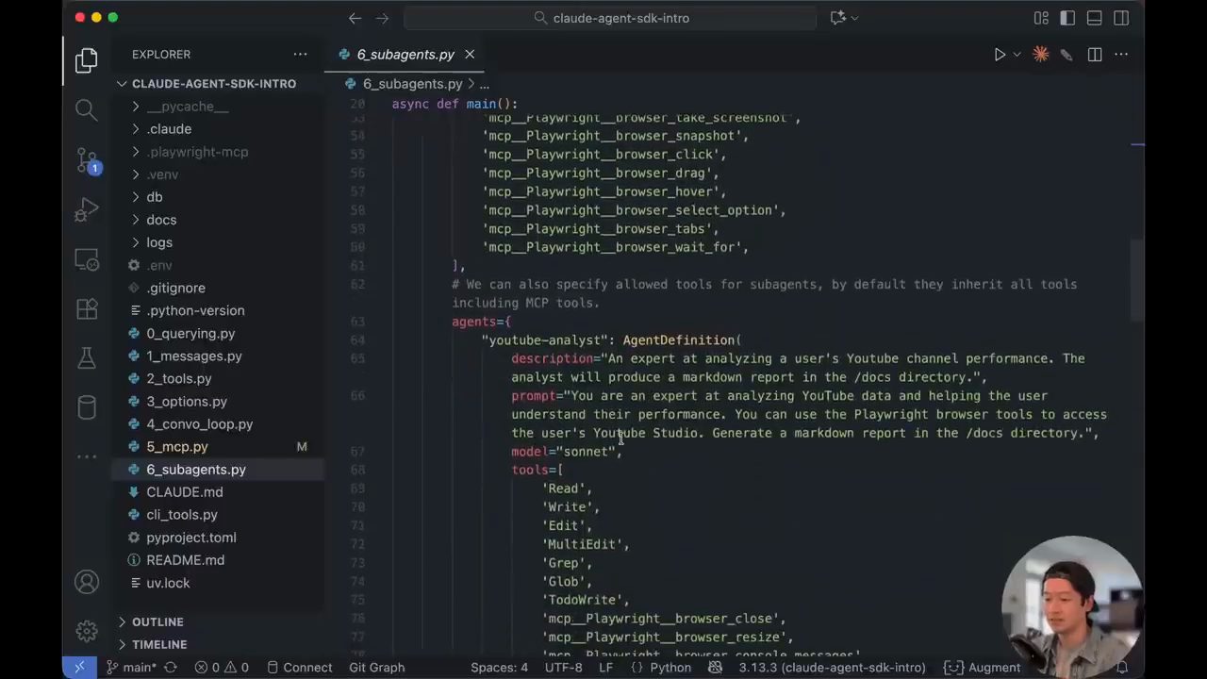The width and height of the screenshot is (1207, 679).
Task: Open the Extensions view
Action: click(x=86, y=308)
